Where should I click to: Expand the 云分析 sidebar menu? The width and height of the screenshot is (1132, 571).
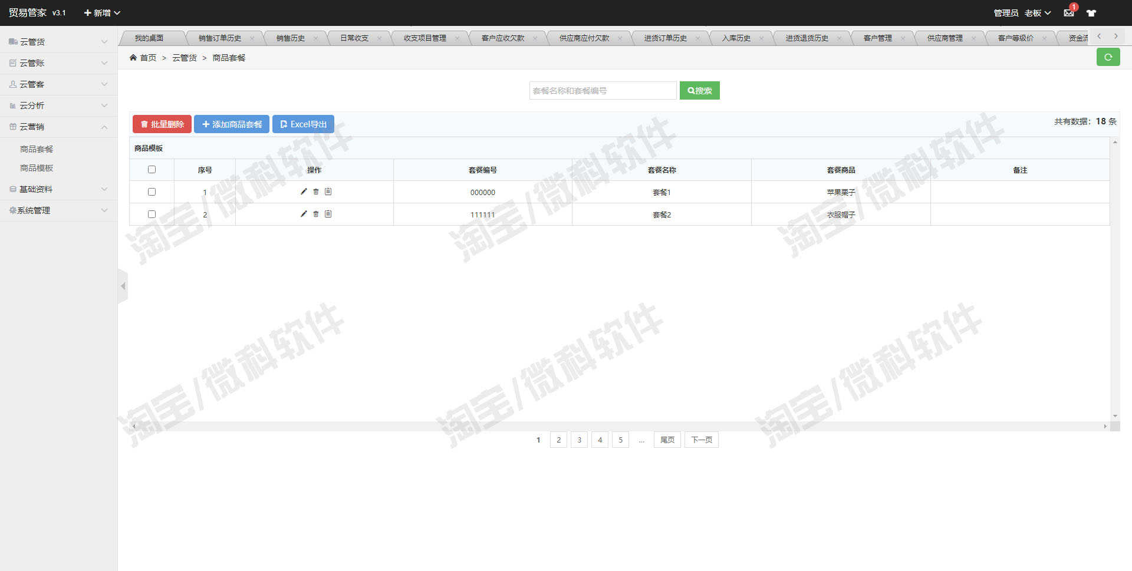(x=58, y=105)
